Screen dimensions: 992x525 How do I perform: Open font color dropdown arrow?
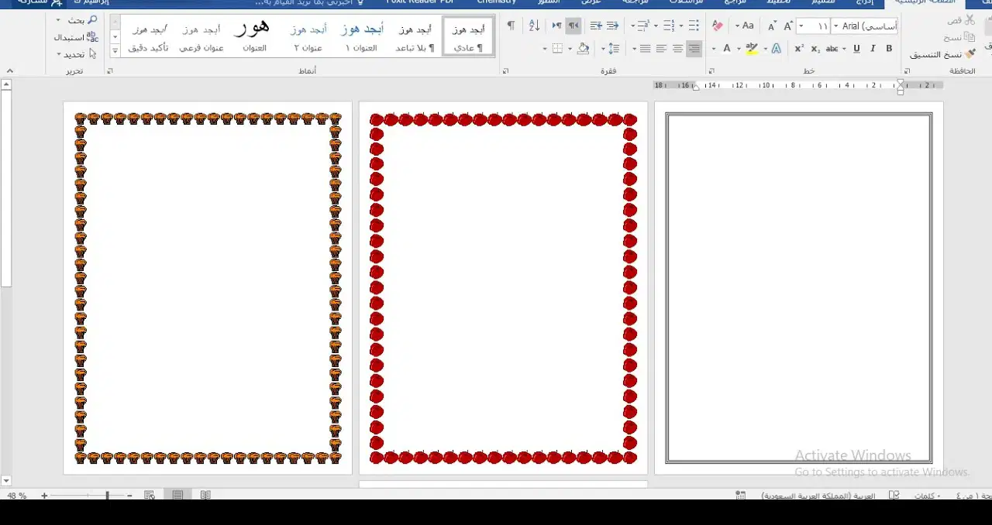(x=714, y=49)
